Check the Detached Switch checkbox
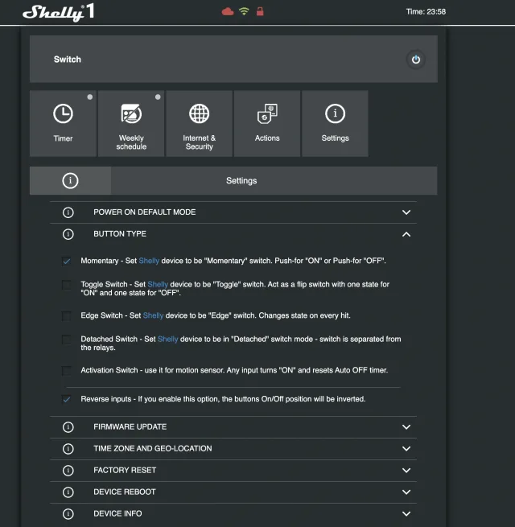Viewport: 515px width, 527px height. 67,340
